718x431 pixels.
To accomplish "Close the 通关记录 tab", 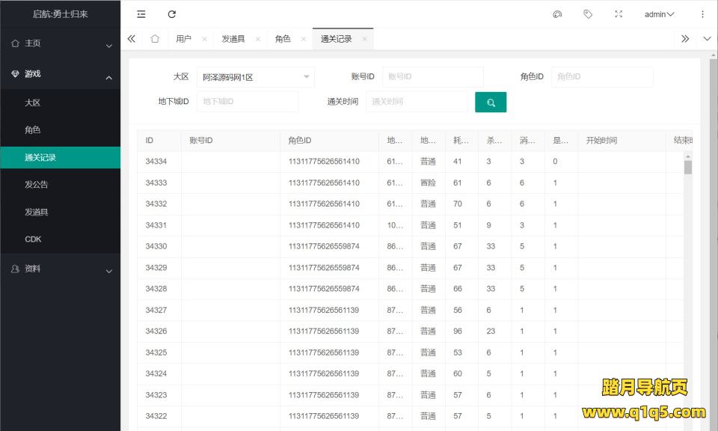I will pos(364,39).
